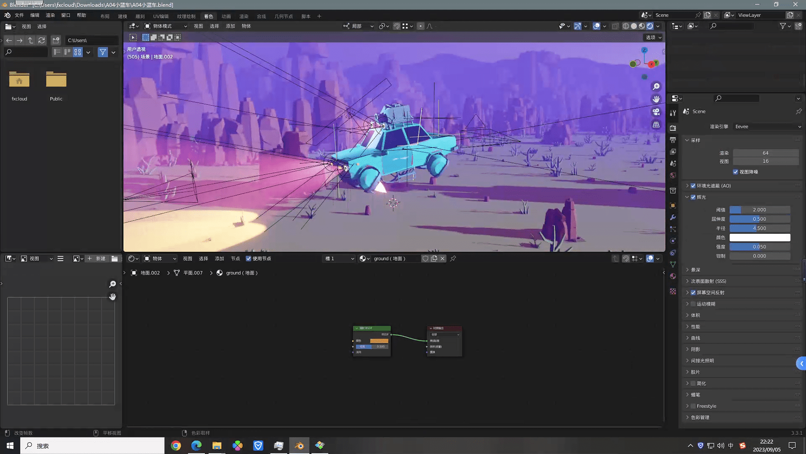Open the Physics properties tab
Screen dimensions: 806x454
tap(673, 241)
